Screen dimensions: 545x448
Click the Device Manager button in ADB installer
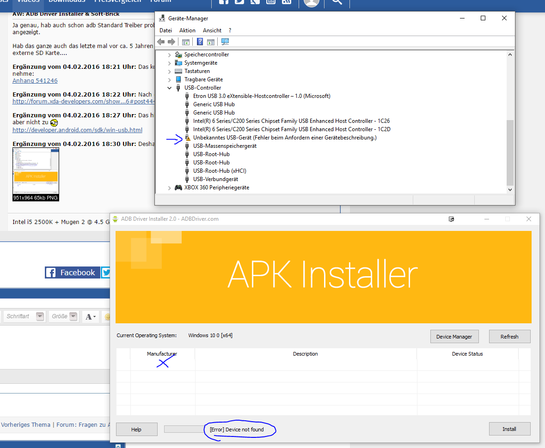point(454,337)
